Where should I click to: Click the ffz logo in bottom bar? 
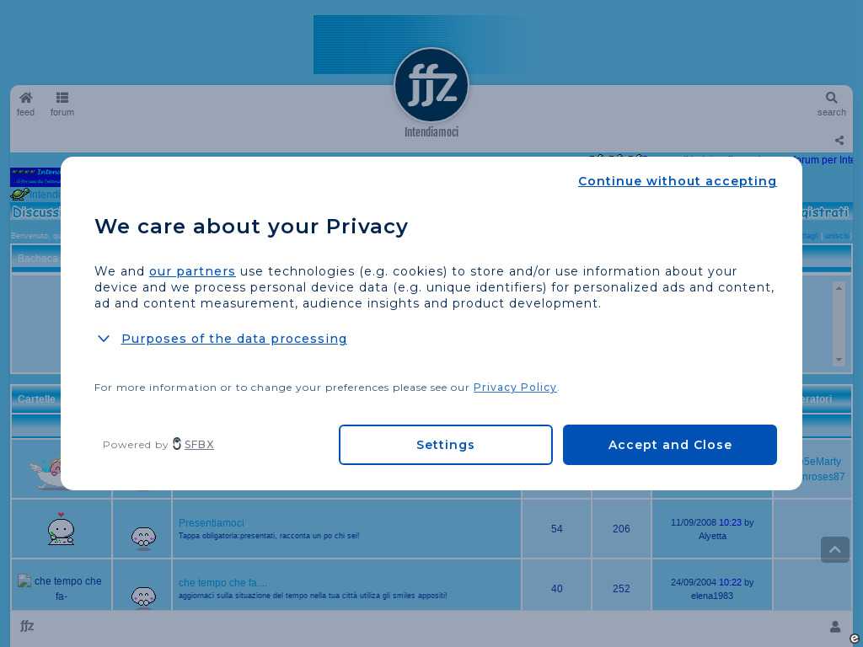coord(27,626)
